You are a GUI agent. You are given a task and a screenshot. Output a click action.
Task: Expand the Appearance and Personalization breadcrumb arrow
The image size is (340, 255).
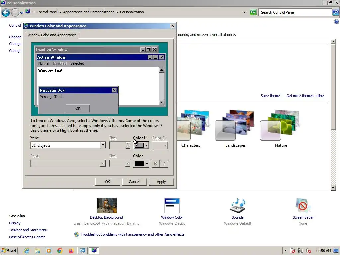pyautogui.click(x=117, y=12)
